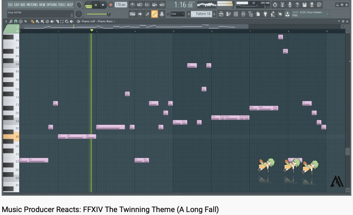The width and height of the screenshot is (353, 215).
Task: Click the main pitch knob
Action: pos(78,14)
